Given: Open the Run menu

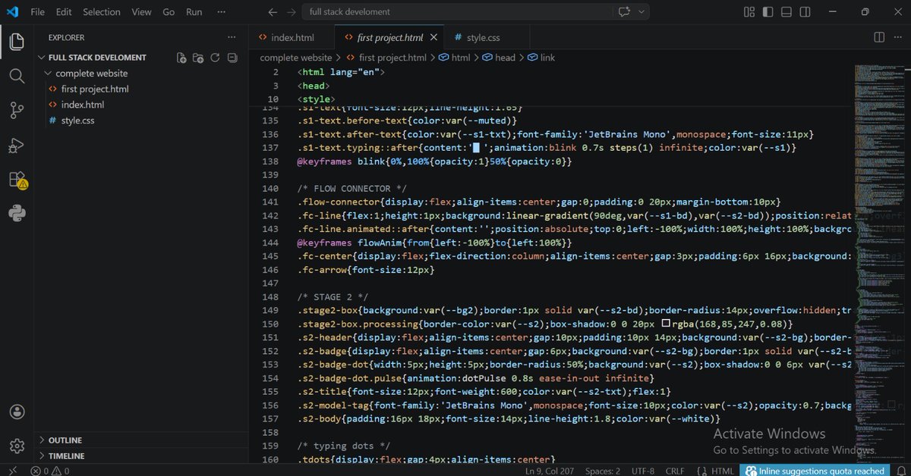Looking at the screenshot, I should click(x=194, y=12).
